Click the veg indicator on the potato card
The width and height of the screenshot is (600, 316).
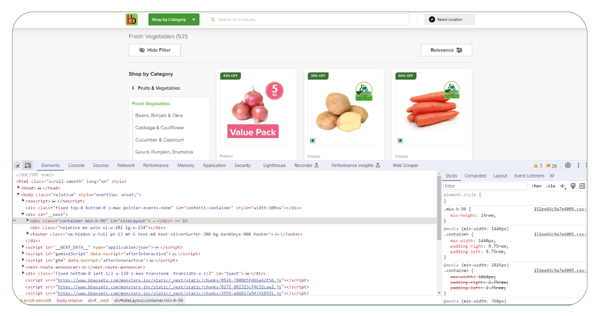tap(312, 141)
